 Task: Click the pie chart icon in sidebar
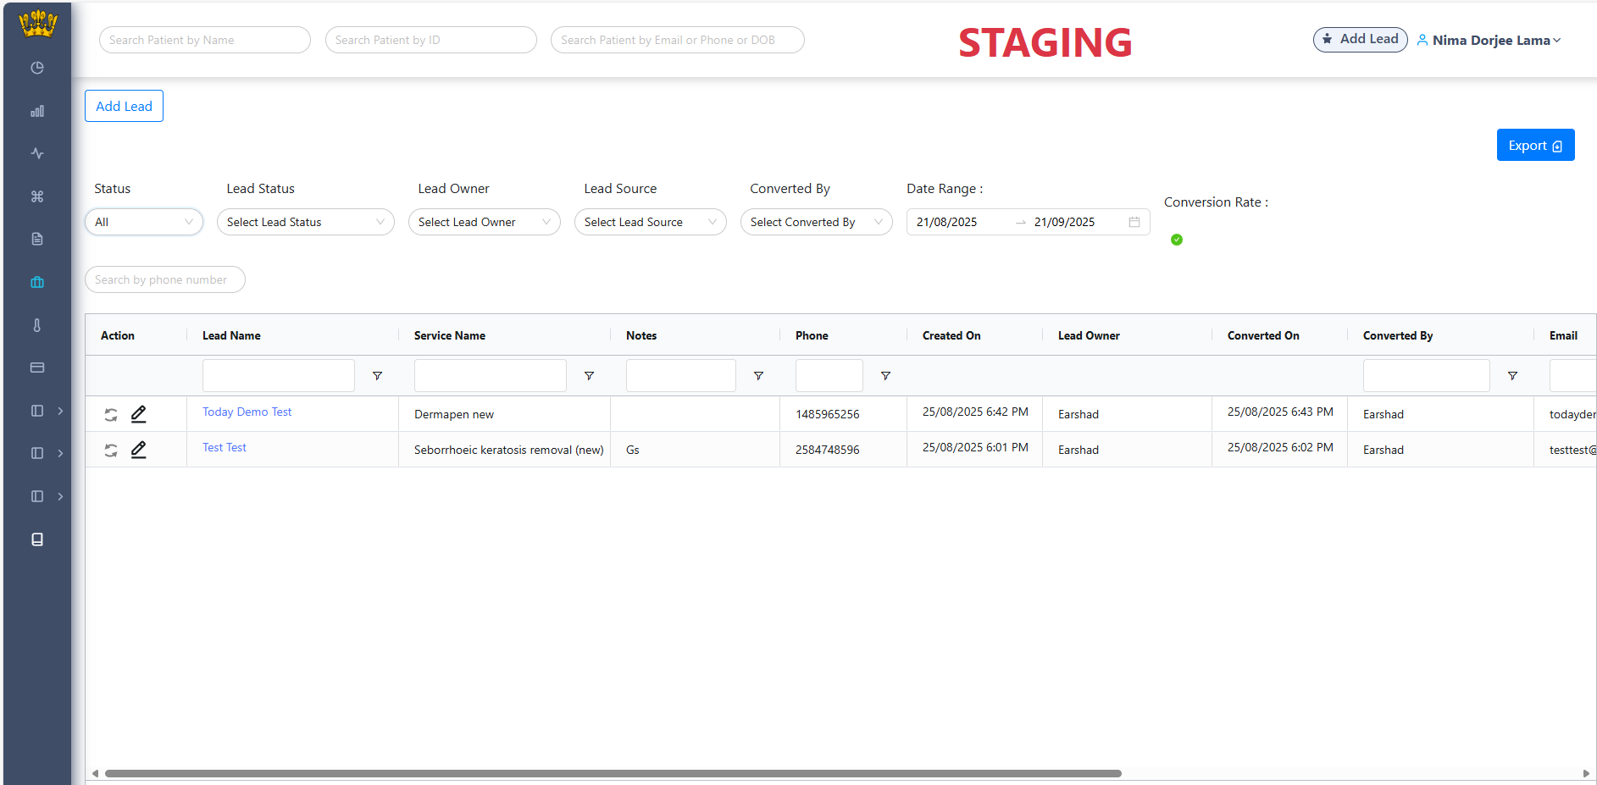(37, 68)
